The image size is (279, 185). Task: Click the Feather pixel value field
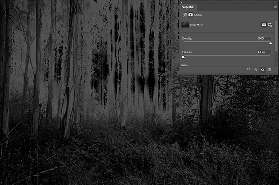[264, 52]
